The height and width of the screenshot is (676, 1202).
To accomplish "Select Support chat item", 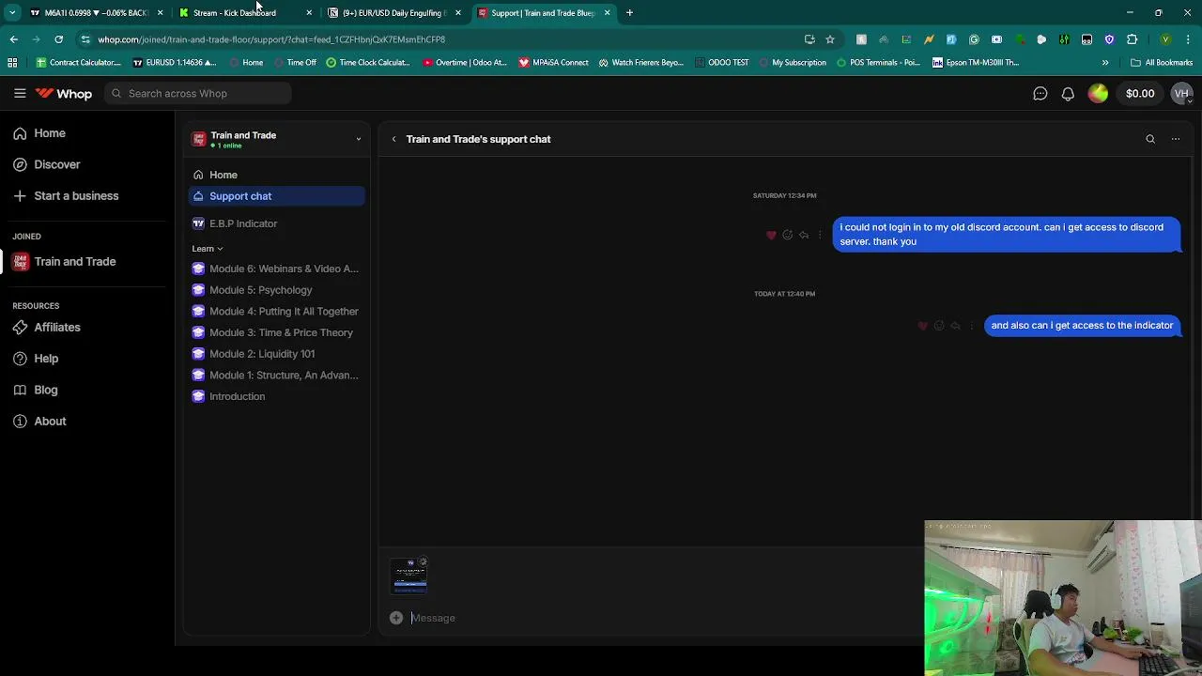I will click(276, 196).
